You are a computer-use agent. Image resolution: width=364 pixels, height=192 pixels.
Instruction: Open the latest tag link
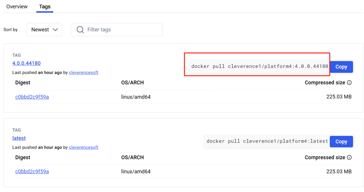pyautogui.click(x=19, y=138)
